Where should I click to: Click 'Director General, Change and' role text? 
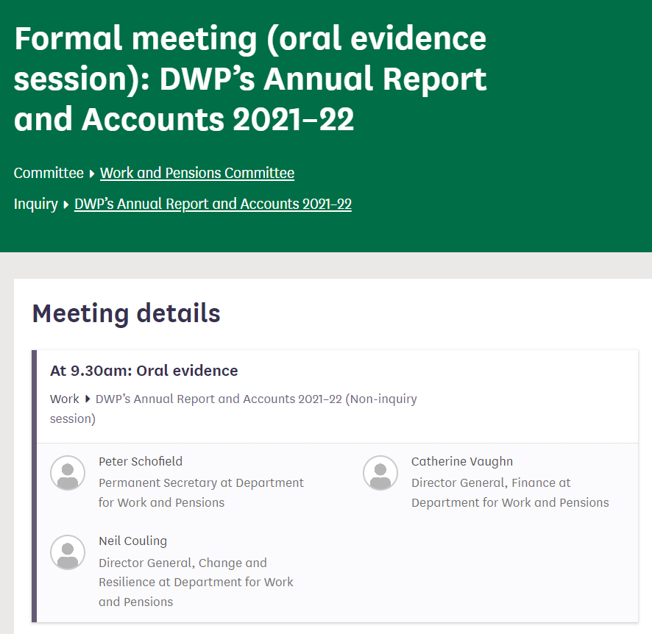(183, 563)
